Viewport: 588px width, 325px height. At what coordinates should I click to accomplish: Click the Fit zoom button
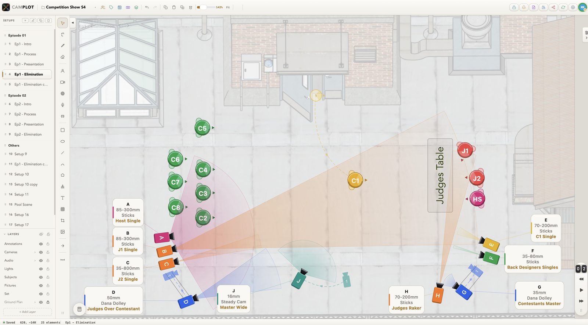point(228,7)
